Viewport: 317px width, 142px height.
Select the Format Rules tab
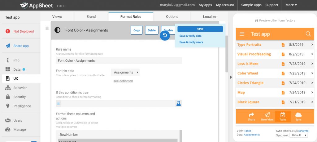pyautogui.click(x=131, y=17)
